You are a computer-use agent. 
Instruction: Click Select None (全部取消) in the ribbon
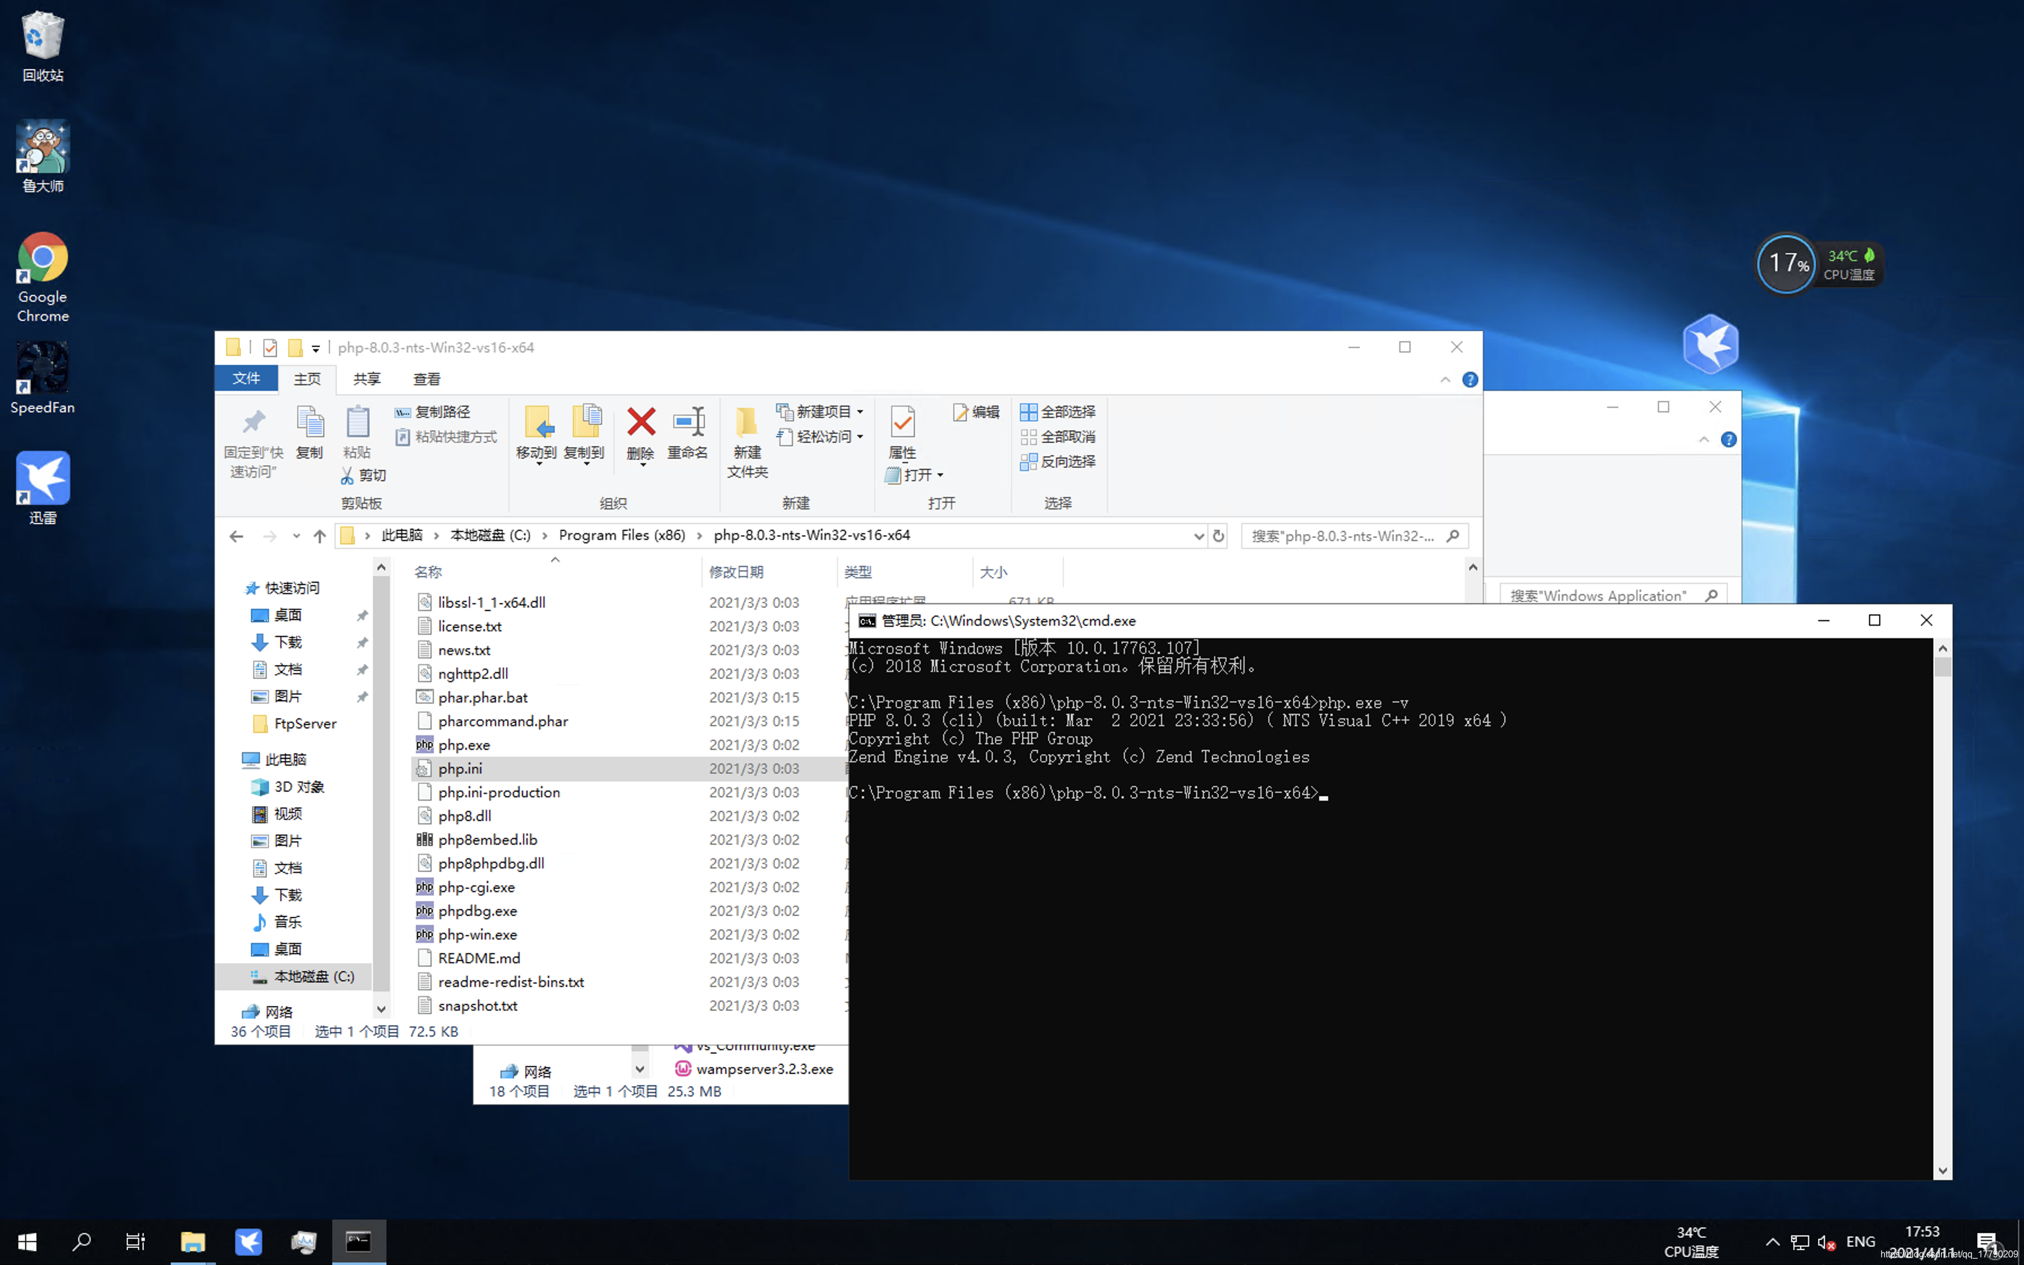point(1058,437)
